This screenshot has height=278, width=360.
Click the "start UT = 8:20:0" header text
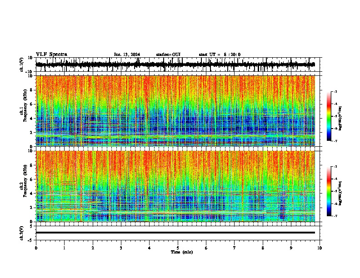pyautogui.click(x=220, y=55)
